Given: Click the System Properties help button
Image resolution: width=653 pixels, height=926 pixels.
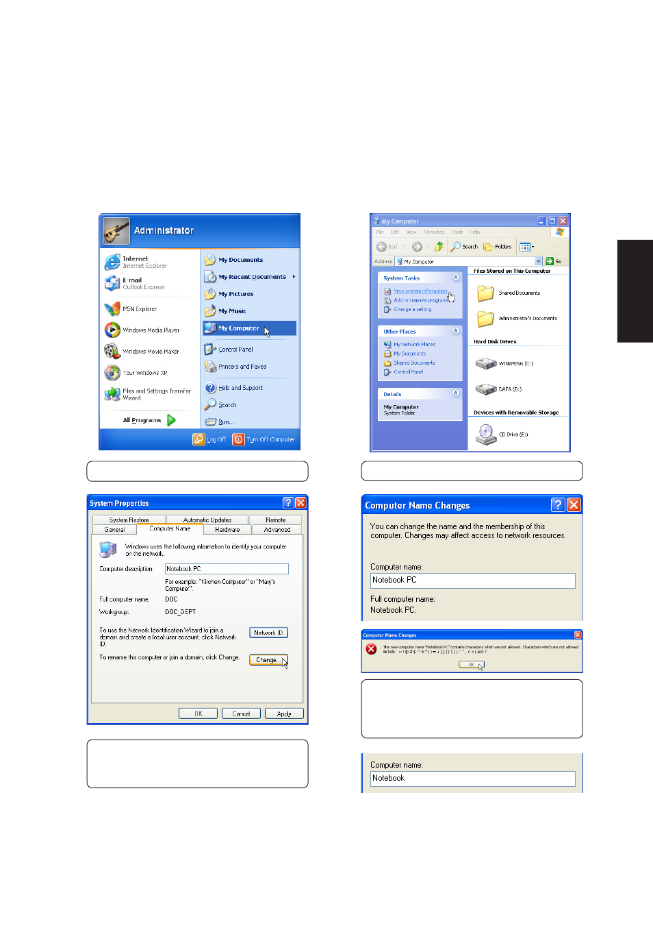Looking at the screenshot, I should coord(288,503).
